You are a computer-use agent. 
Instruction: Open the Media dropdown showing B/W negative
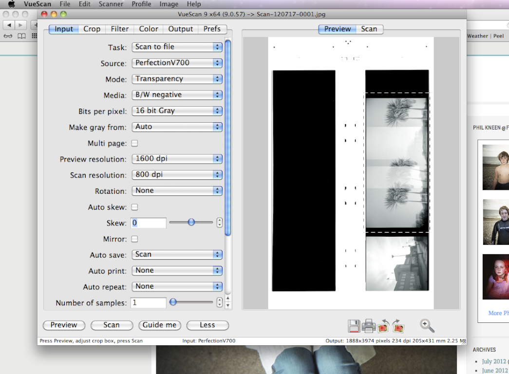177,95
